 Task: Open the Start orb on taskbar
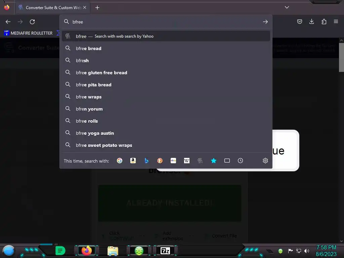[9, 251]
